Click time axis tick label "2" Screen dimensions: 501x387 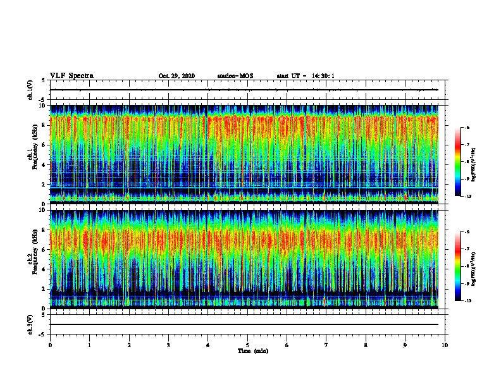point(129,345)
